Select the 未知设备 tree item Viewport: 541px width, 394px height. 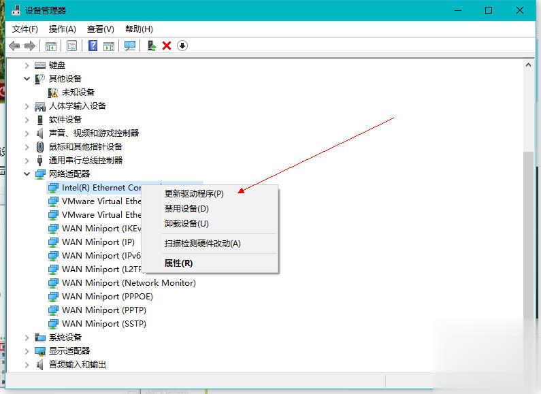click(78, 93)
